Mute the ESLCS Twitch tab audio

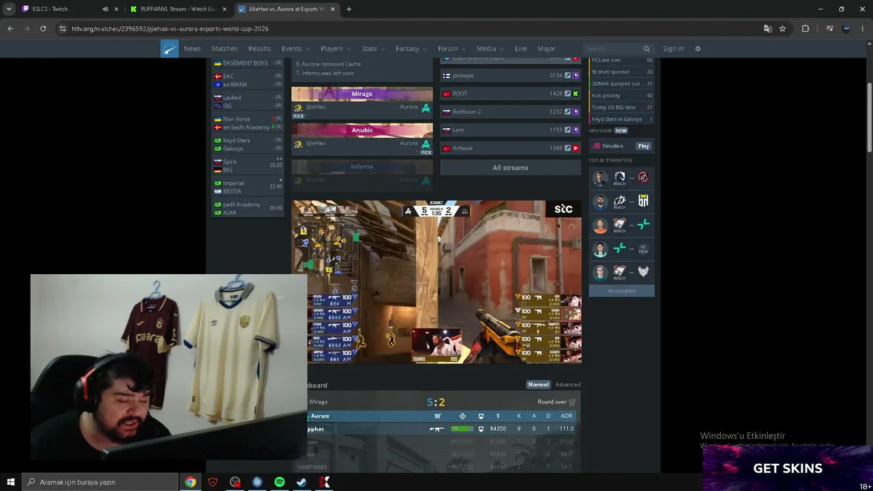[105, 9]
